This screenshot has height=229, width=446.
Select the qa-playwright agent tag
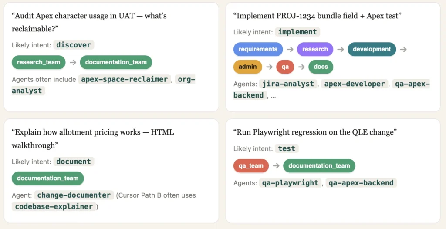290,183
